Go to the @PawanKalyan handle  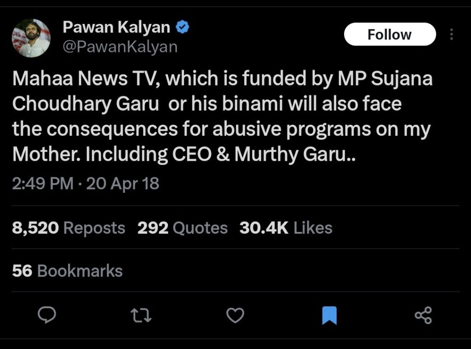120,47
